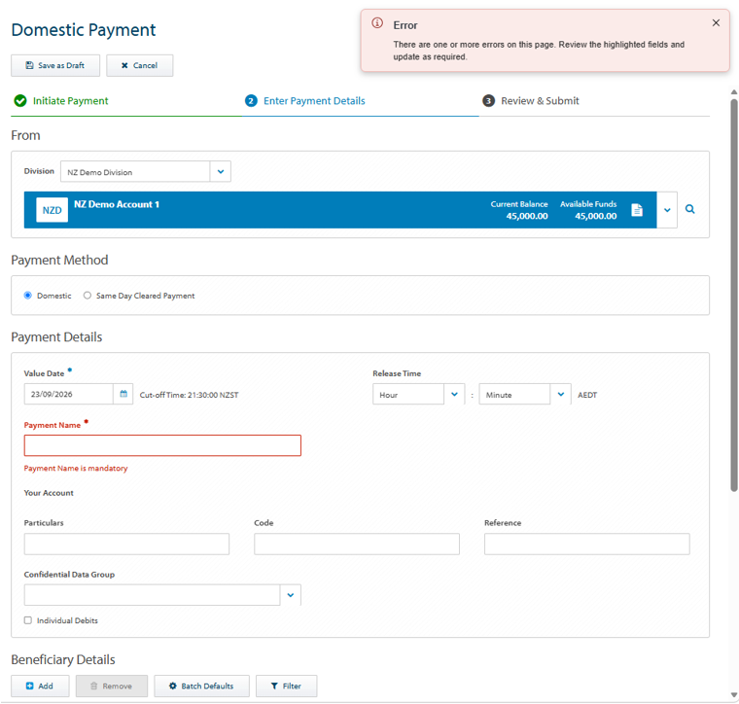Select the NZ Demo Account 1 row
This screenshot has height=704, width=739.
[340, 210]
